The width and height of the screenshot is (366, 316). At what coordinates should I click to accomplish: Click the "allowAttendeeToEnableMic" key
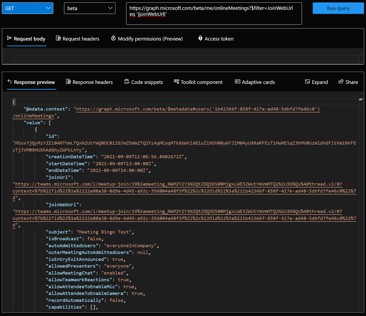coord(82,287)
